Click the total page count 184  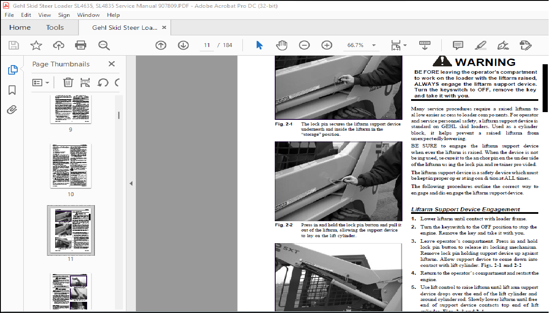[x=227, y=45]
